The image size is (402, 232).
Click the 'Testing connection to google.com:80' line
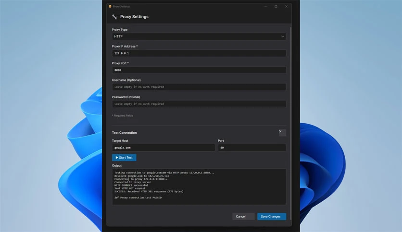164,173
